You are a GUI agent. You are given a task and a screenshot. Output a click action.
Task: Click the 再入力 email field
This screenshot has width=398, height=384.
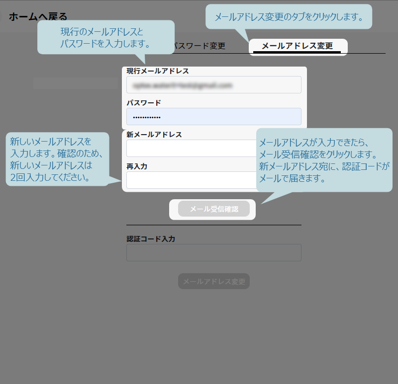pos(192,180)
